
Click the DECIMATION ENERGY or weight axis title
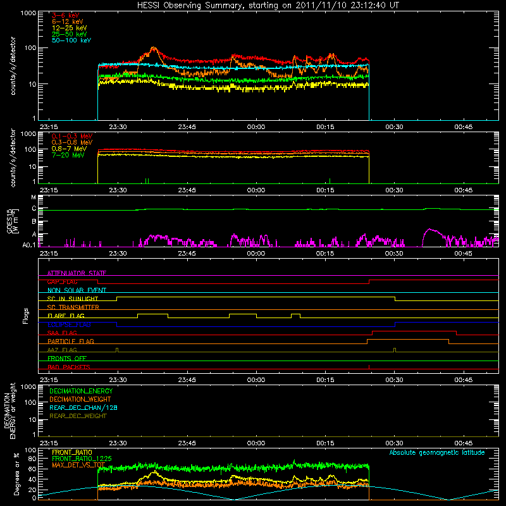(9, 410)
